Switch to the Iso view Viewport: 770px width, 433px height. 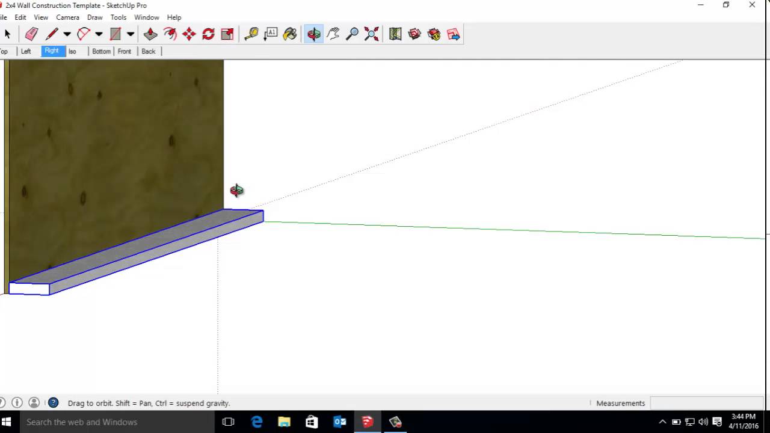(72, 51)
